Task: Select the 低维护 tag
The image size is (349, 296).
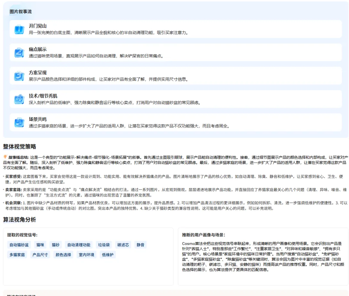Action: [108, 255]
